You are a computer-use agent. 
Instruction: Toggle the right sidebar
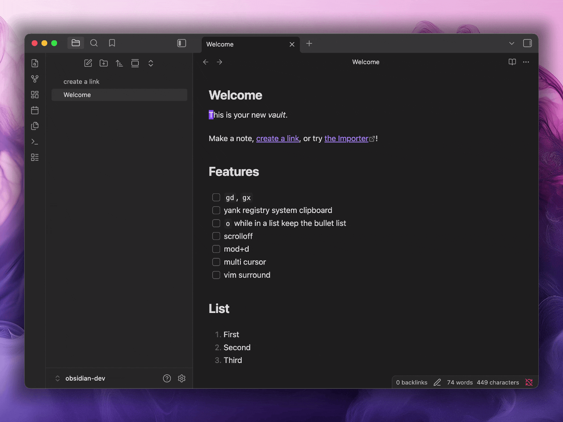click(x=527, y=43)
